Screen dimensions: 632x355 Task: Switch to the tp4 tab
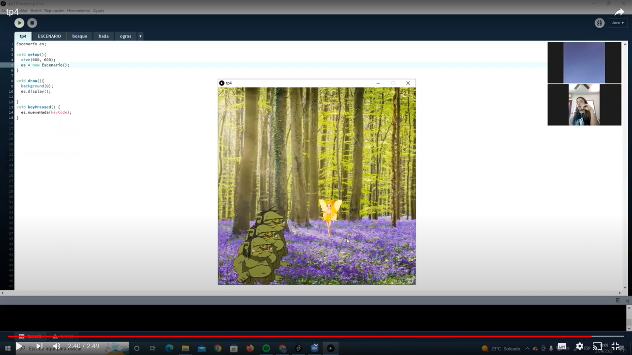pos(23,36)
